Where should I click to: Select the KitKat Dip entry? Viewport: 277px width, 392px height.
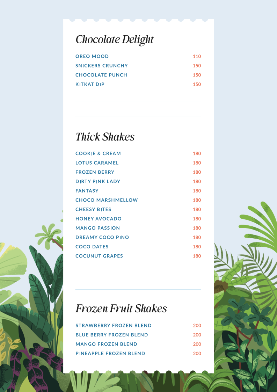click(x=90, y=84)
